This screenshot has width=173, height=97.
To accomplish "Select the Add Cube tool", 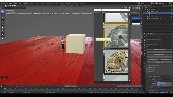I will click(2, 38).
